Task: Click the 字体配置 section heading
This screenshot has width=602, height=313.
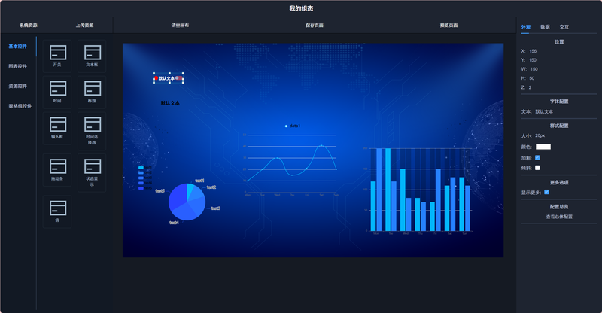Action: point(559,102)
